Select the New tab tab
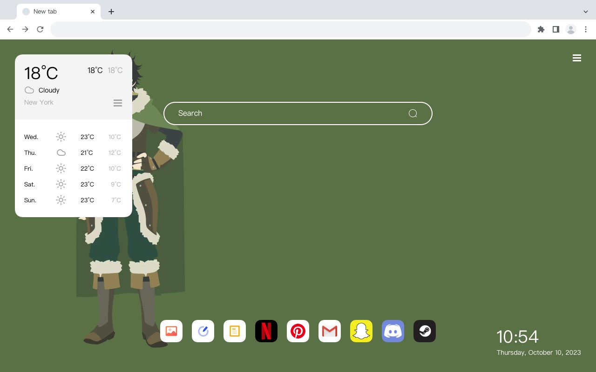This screenshot has height=372, width=596. (59, 12)
